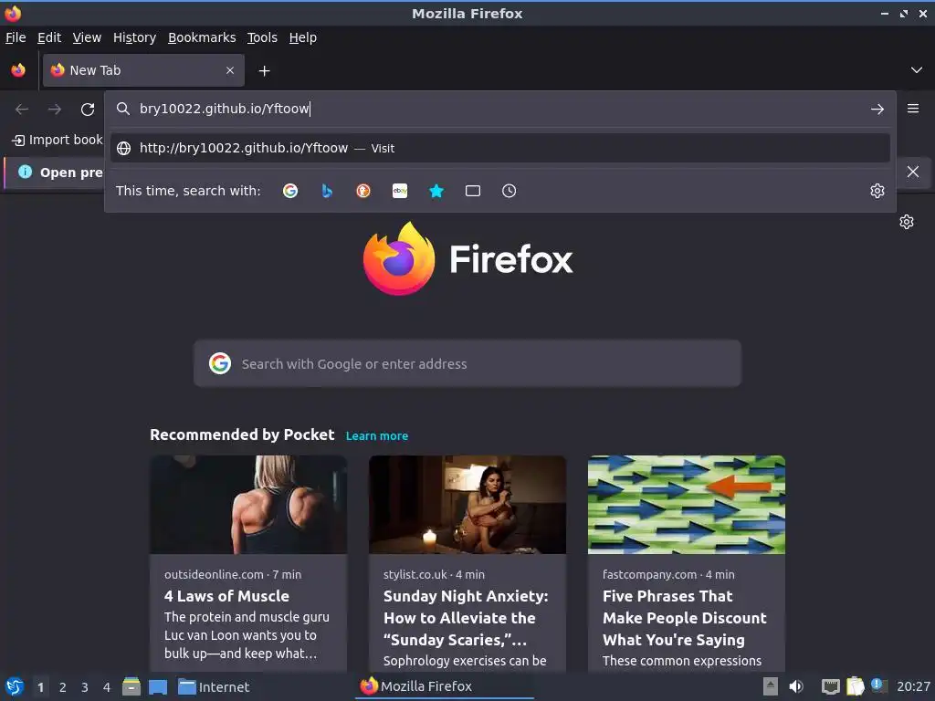The height and width of the screenshot is (701, 935).
Task: Click the Forward navigation arrow
Action: click(x=54, y=110)
